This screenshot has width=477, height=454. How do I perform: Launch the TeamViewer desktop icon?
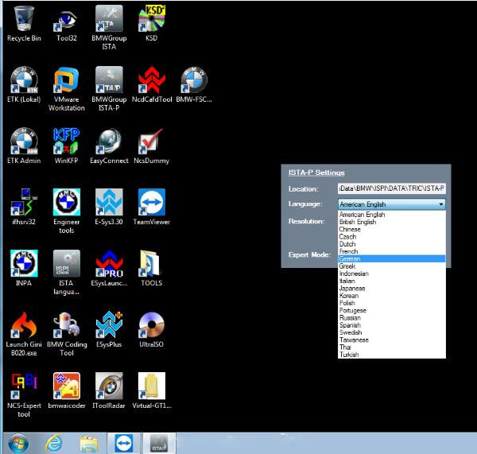[x=152, y=208]
